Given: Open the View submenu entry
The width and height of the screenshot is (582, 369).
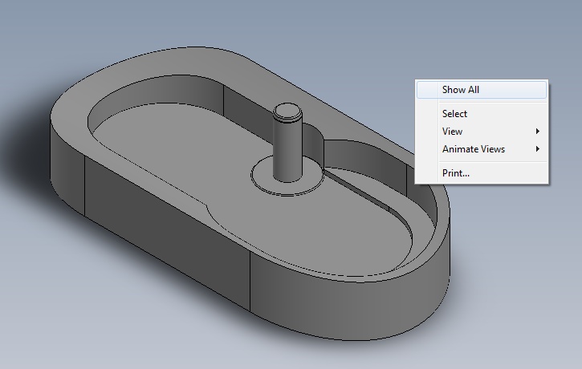Looking at the screenshot, I should (482, 132).
